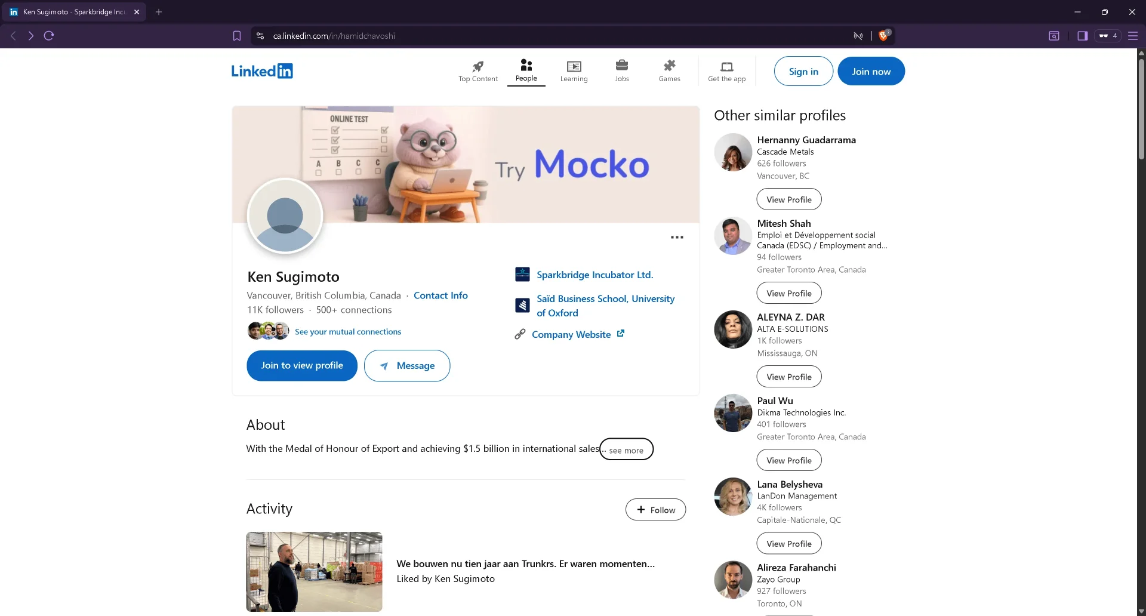Open the Jobs briefcase item
The image size is (1146, 616).
pos(622,71)
